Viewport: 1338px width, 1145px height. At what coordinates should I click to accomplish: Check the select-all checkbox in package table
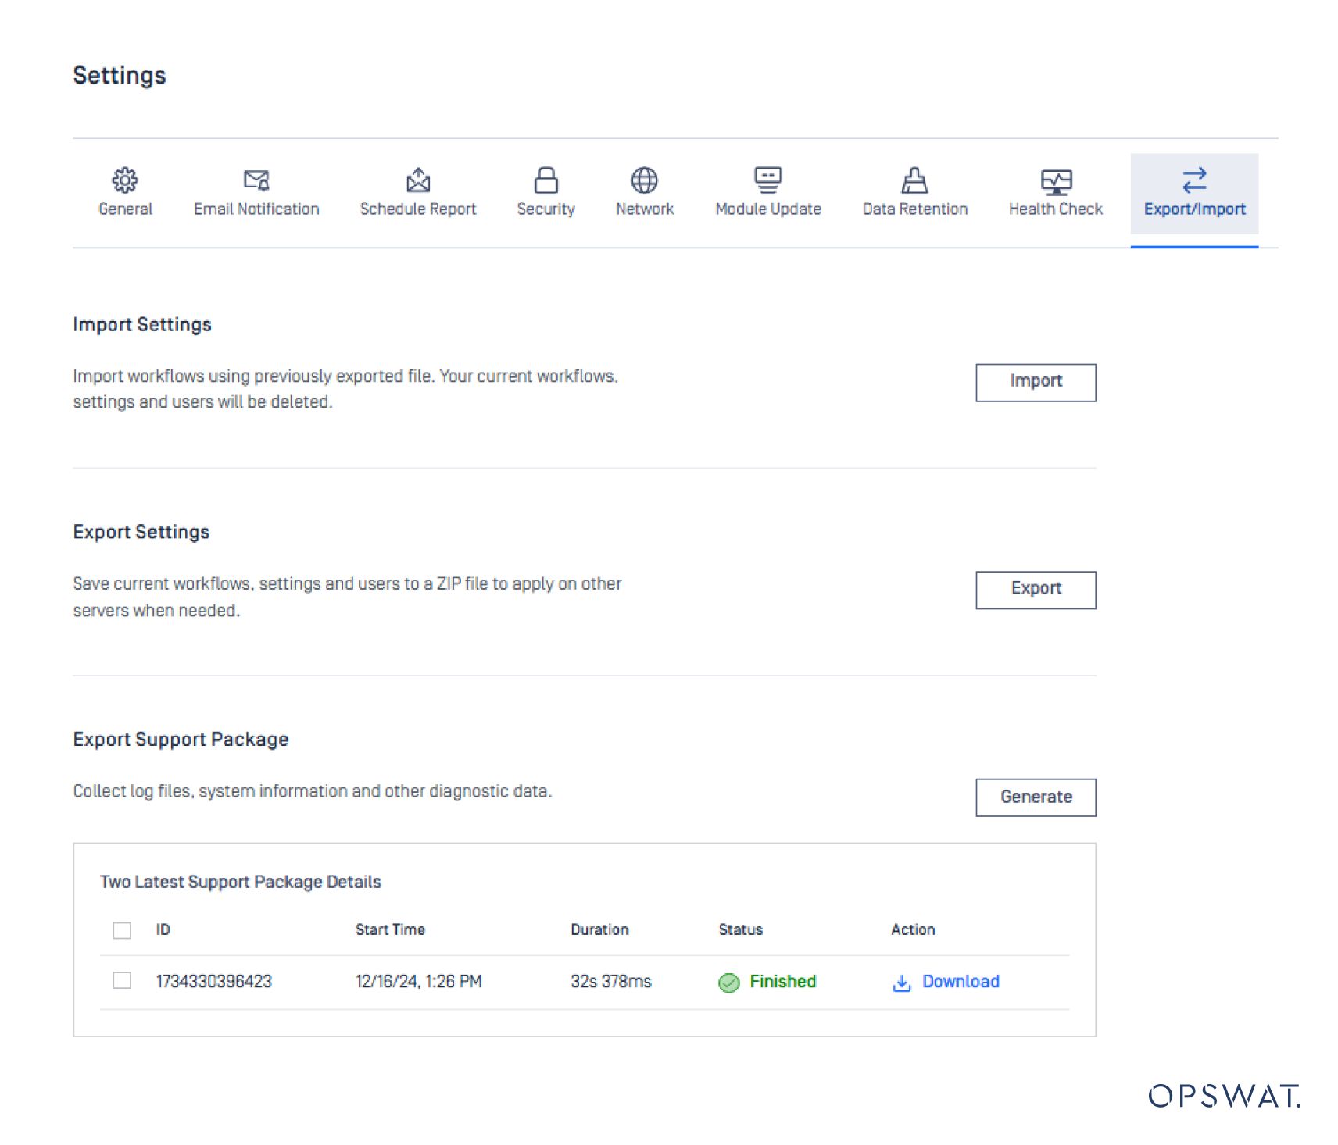pyautogui.click(x=121, y=930)
